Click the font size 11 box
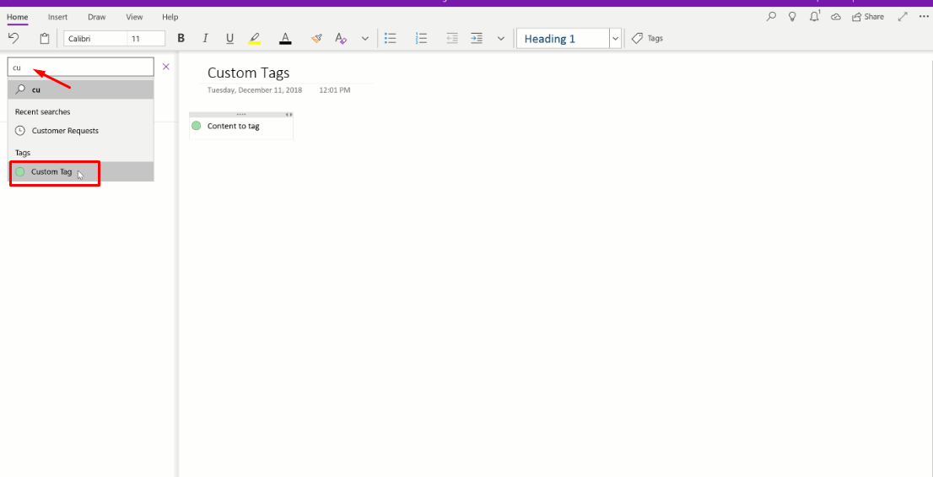933x477 pixels. tap(146, 39)
